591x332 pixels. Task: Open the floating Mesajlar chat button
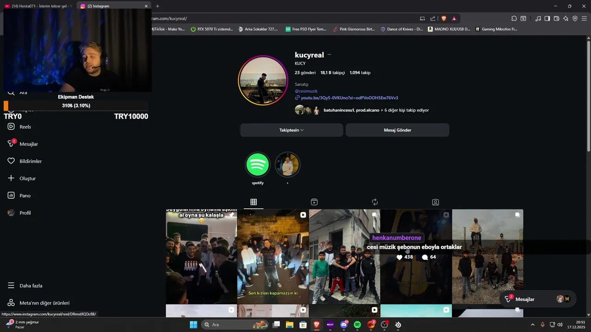538,299
